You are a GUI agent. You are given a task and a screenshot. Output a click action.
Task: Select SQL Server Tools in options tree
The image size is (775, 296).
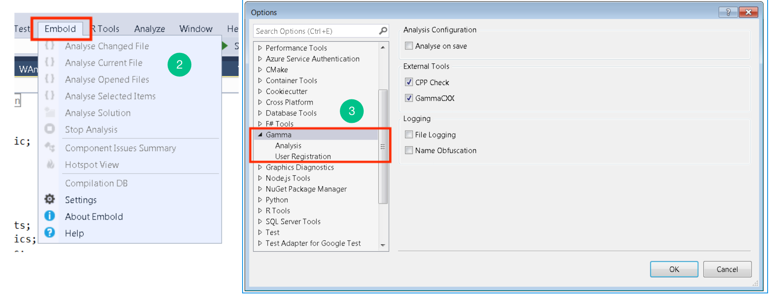coord(293,221)
